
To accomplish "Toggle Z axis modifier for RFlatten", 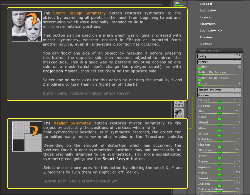I will 239,139.
